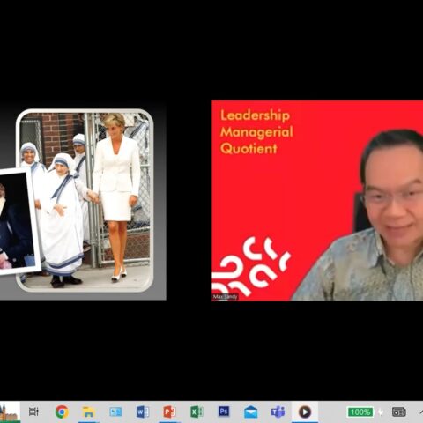
Task: Open Microsoft Teams from the taskbar
Action: pos(278,412)
